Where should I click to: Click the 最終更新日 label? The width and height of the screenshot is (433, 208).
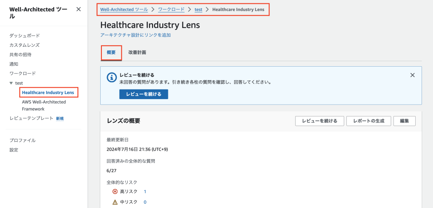[x=118, y=140]
